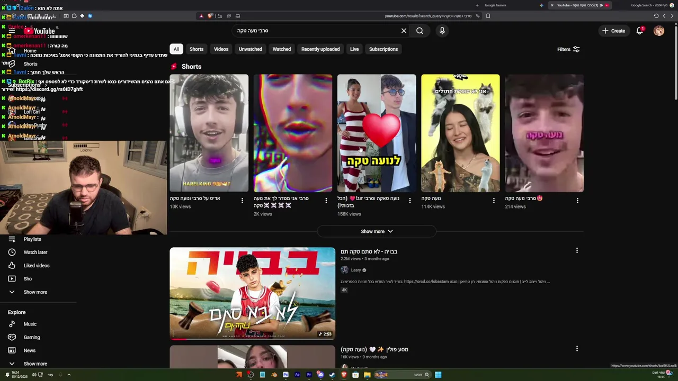Viewport: 678px width, 381px height.
Task: Bookmark the page with the bookmark icon
Action: pyautogui.click(x=488, y=16)
